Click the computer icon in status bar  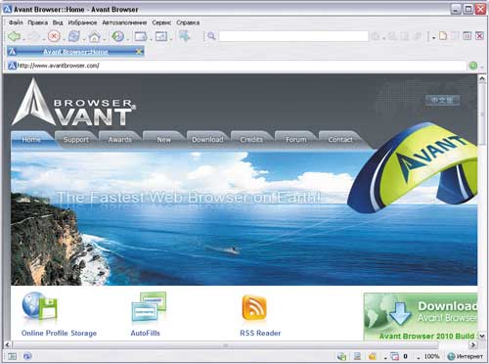(x=357, y=356)
